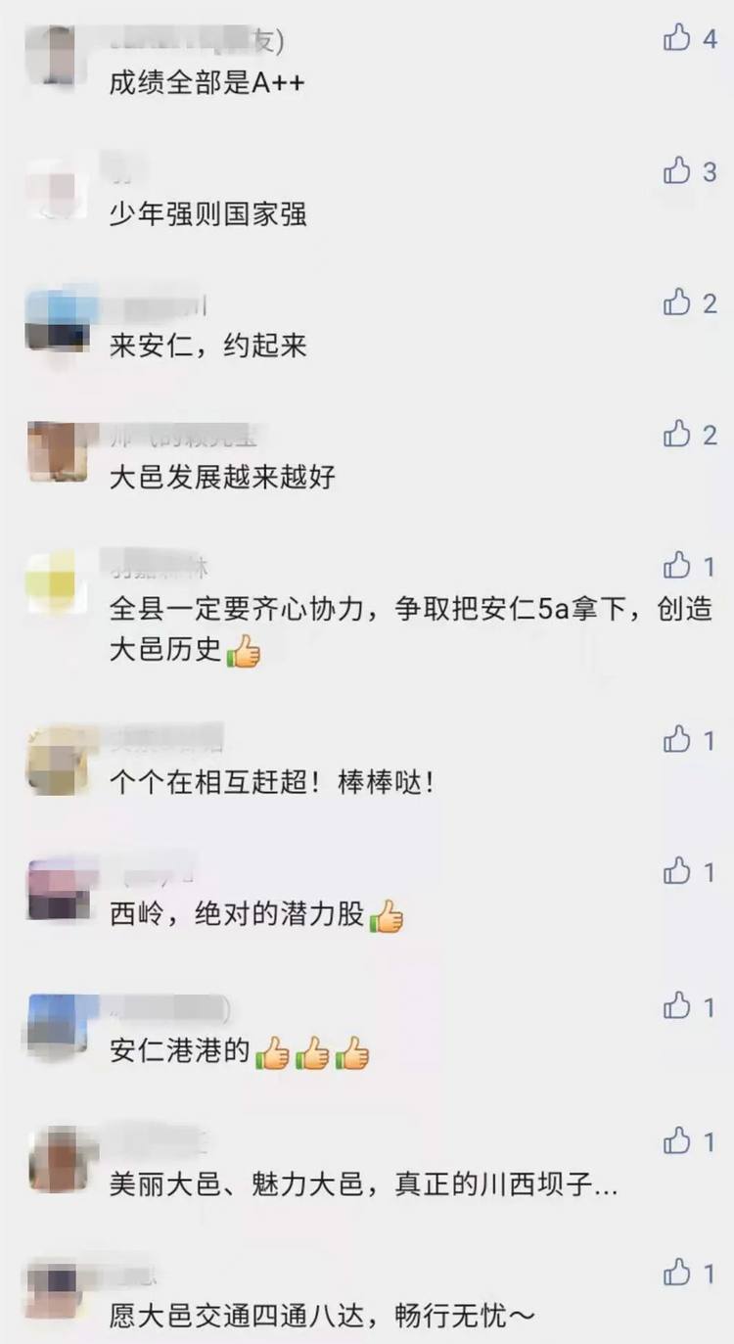Open yellow avatar beside 全县一定要齐心协力 comment
This screenshot has height=1344, width=734.
(x=58, y=583)
